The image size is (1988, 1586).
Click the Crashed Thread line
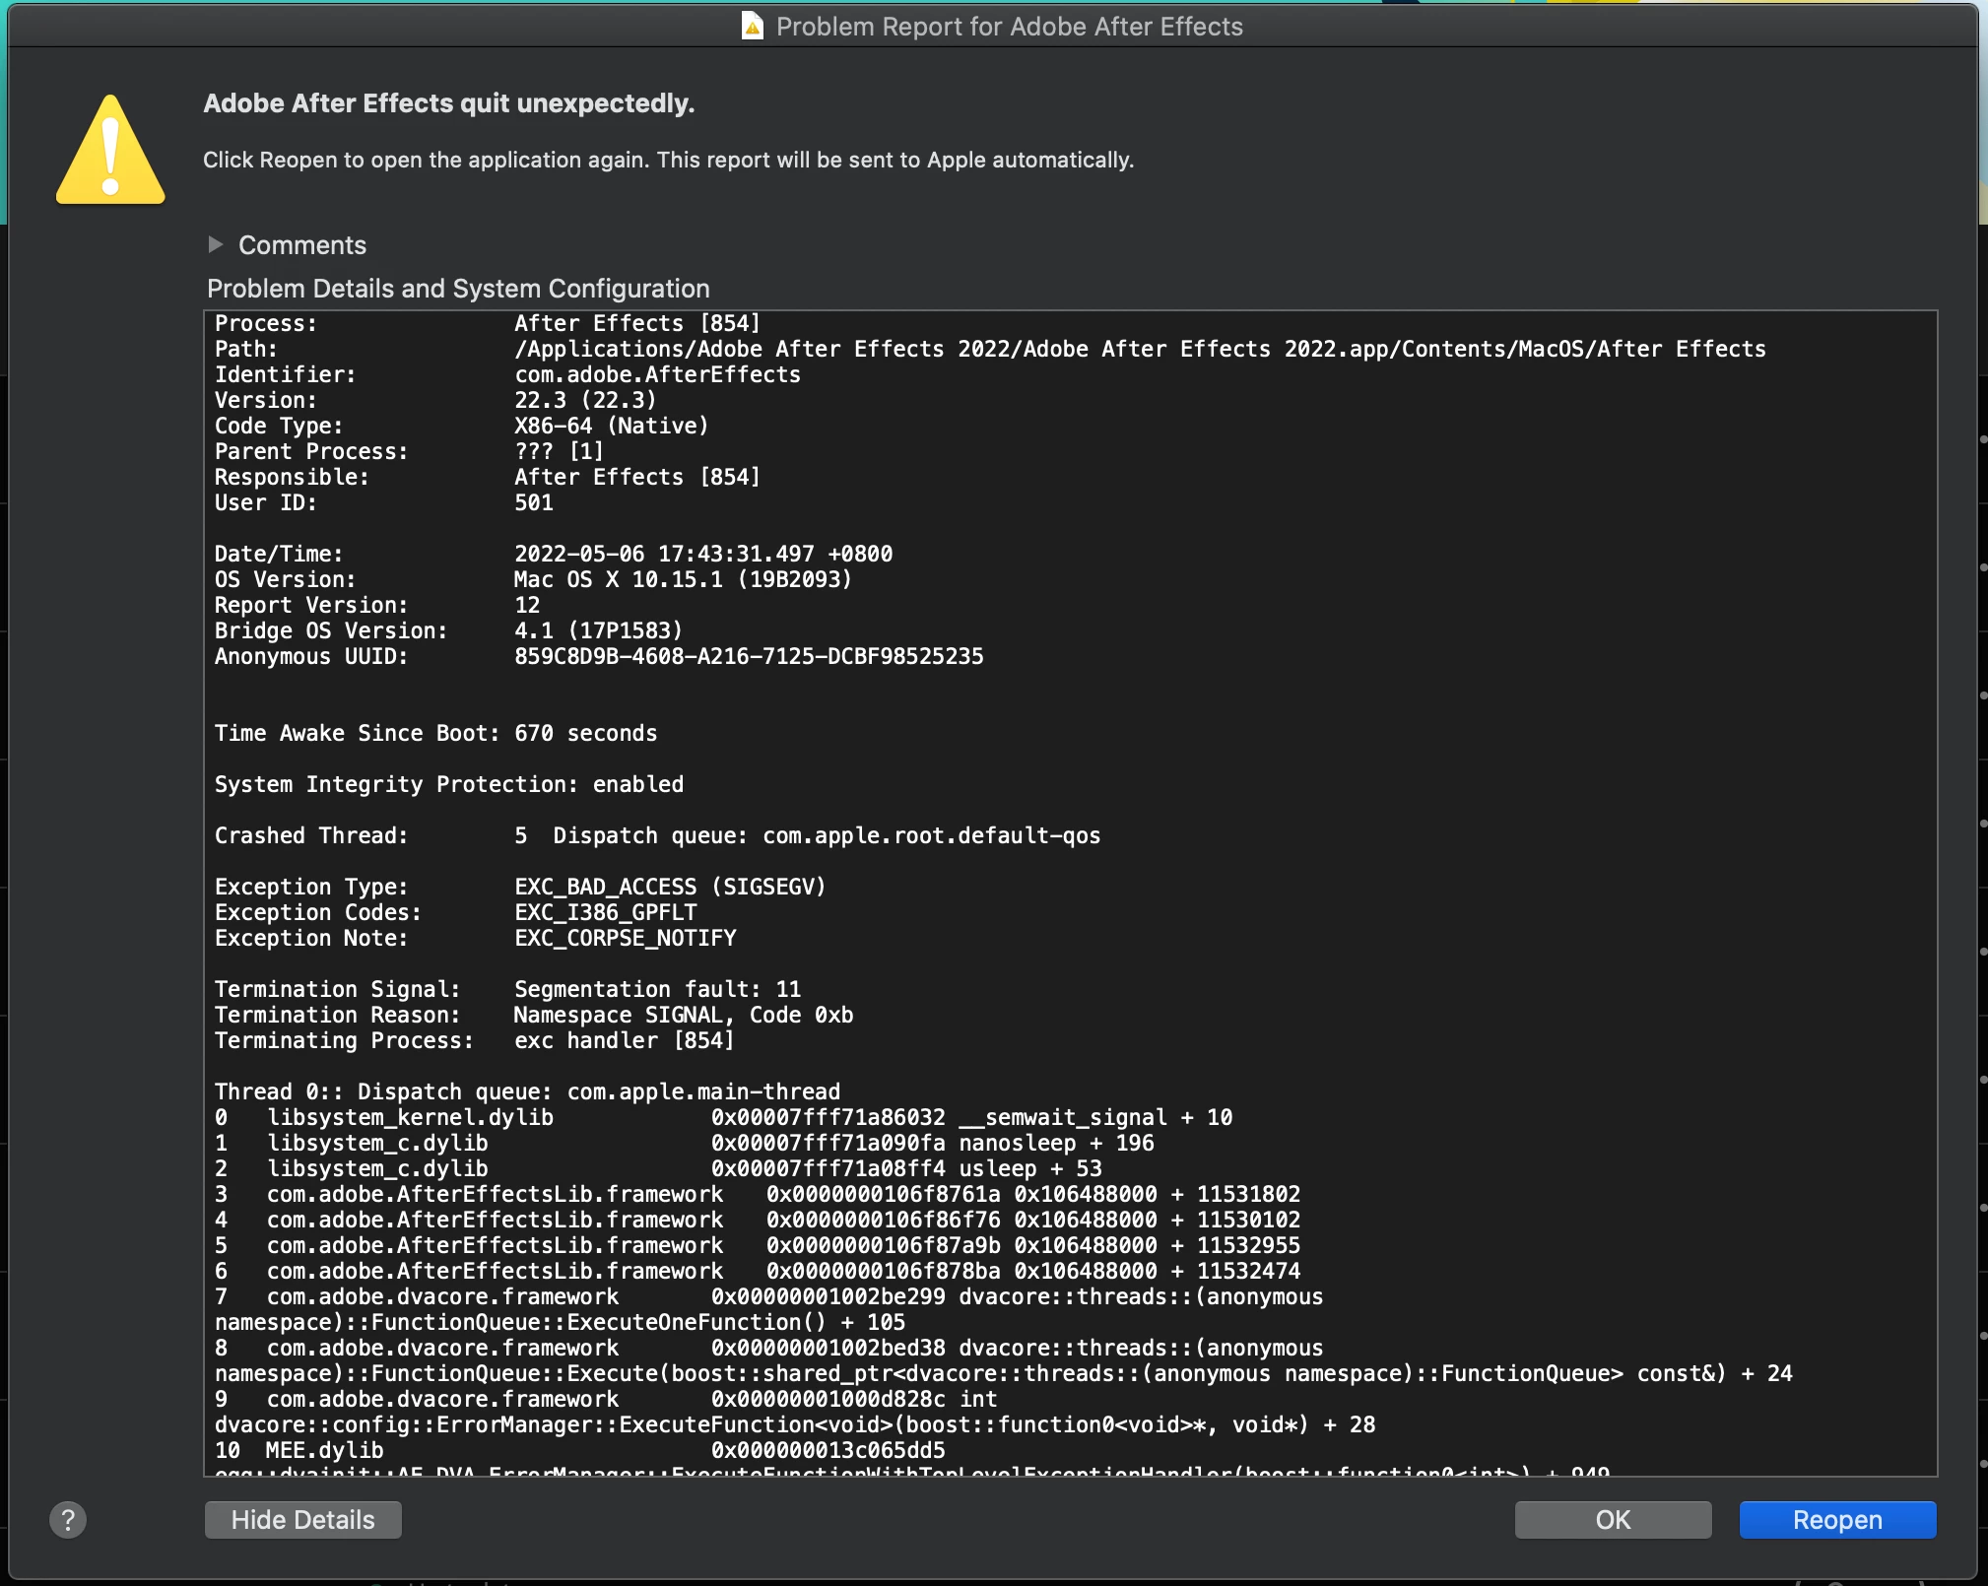click(x=656, y=835)
